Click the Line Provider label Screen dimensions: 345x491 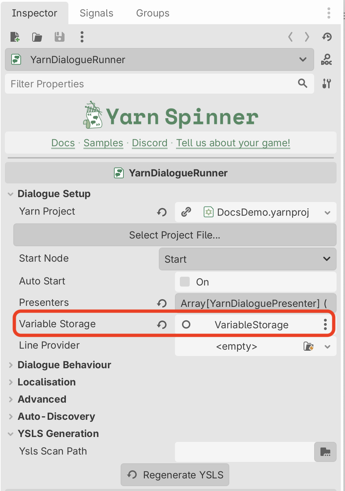49,345
